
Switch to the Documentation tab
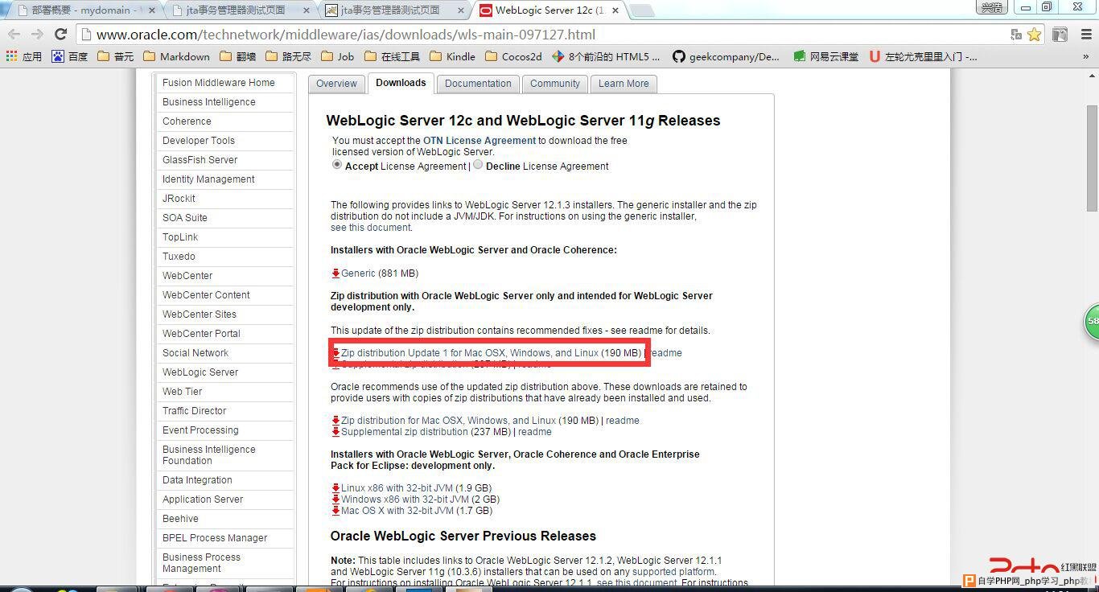[x=478, y=84]
